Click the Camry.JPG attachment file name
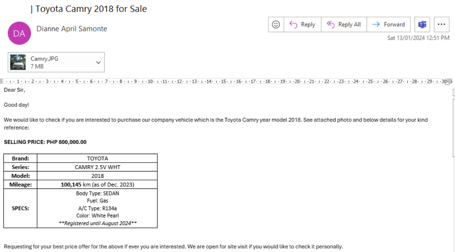 [x=44, y=59]
